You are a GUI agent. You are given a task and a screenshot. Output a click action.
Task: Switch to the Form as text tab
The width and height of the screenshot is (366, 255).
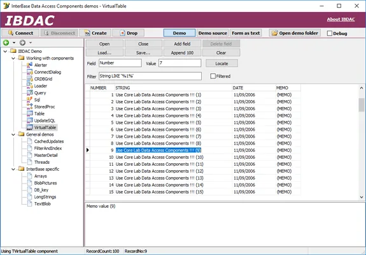[246, 33]
